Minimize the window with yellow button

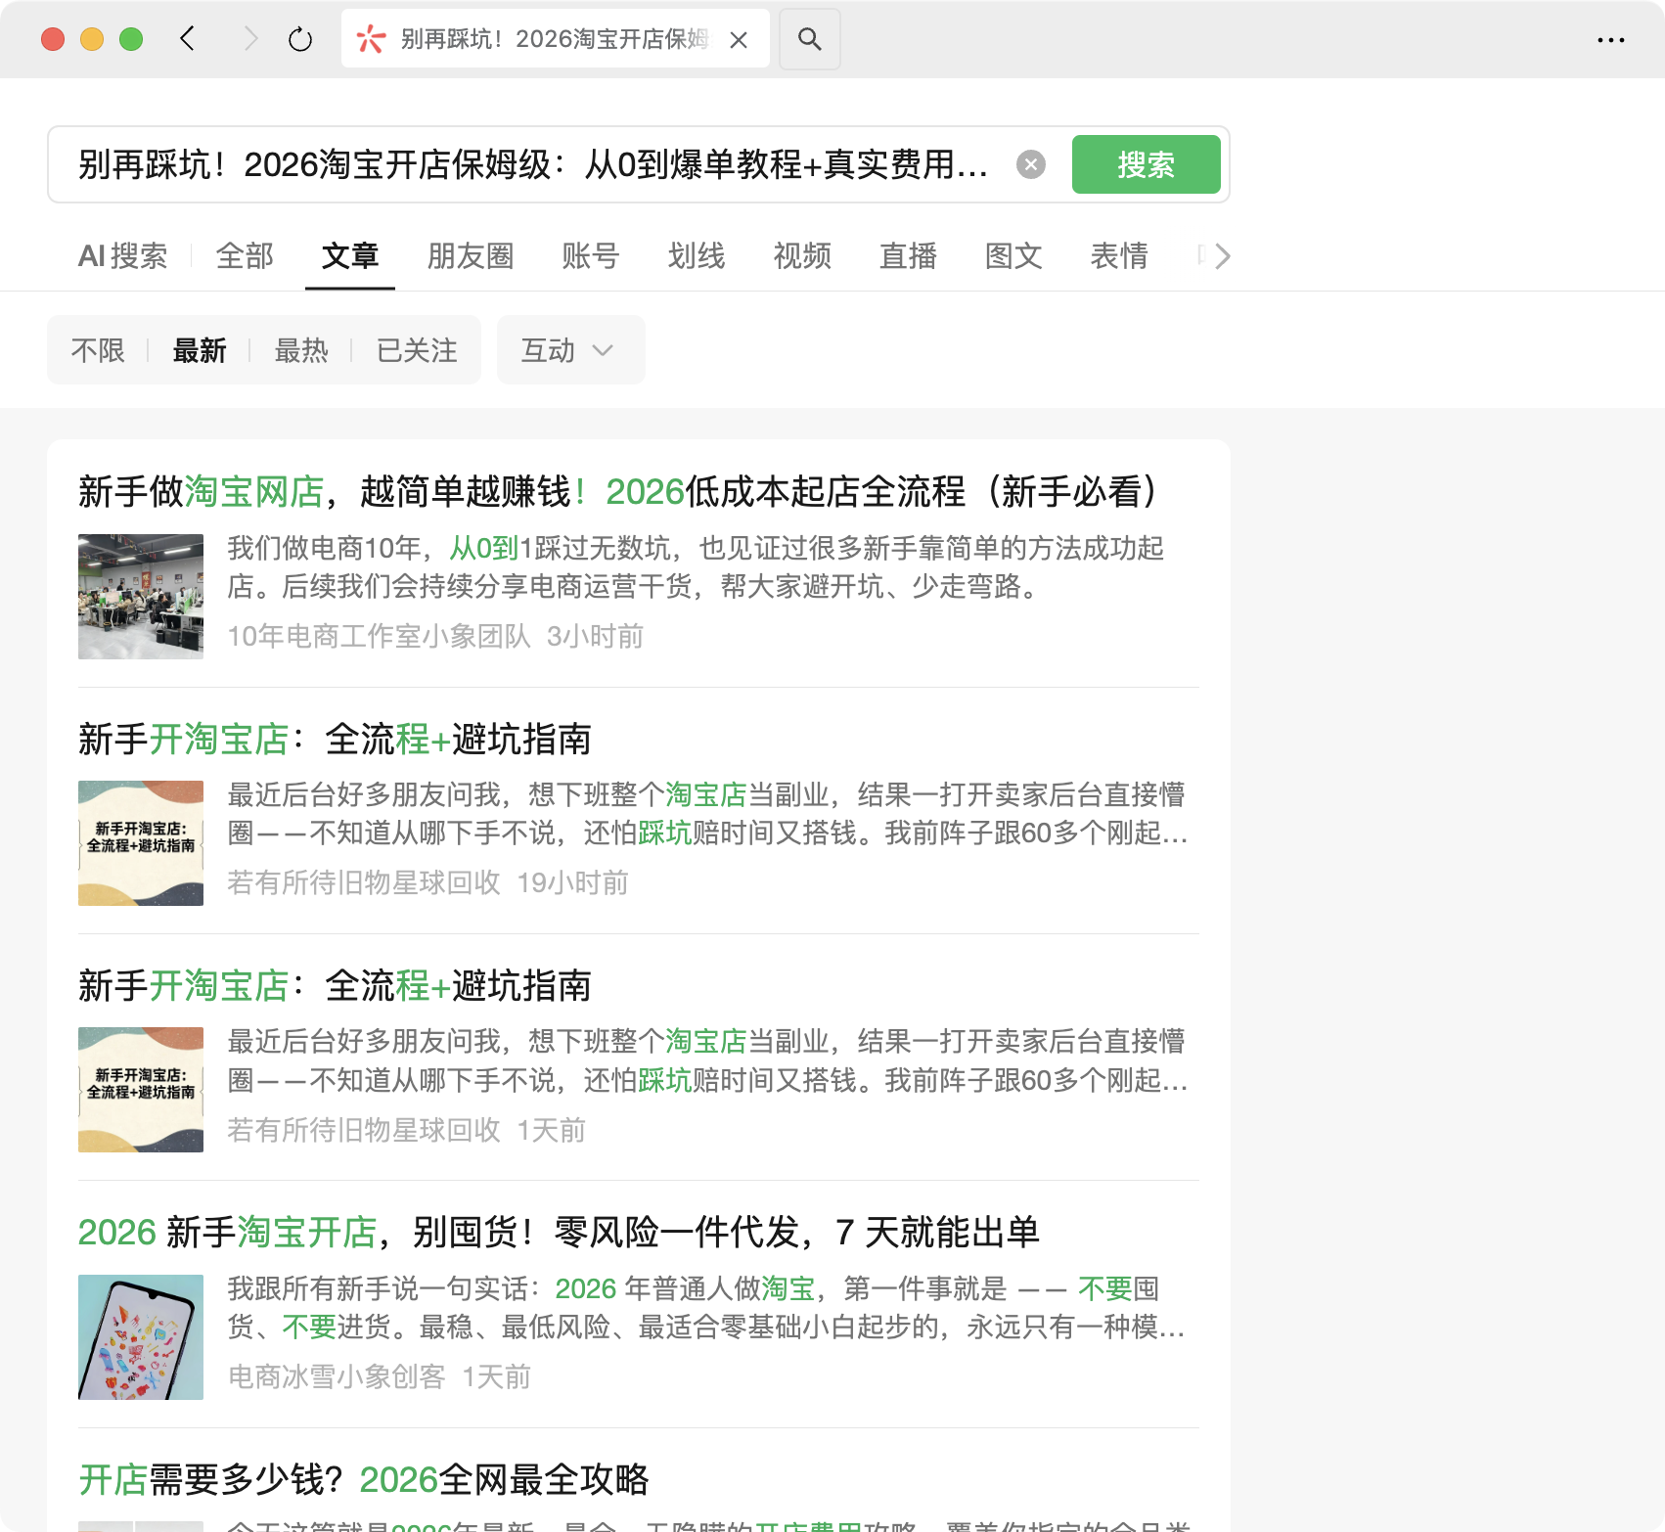(92, 39)
